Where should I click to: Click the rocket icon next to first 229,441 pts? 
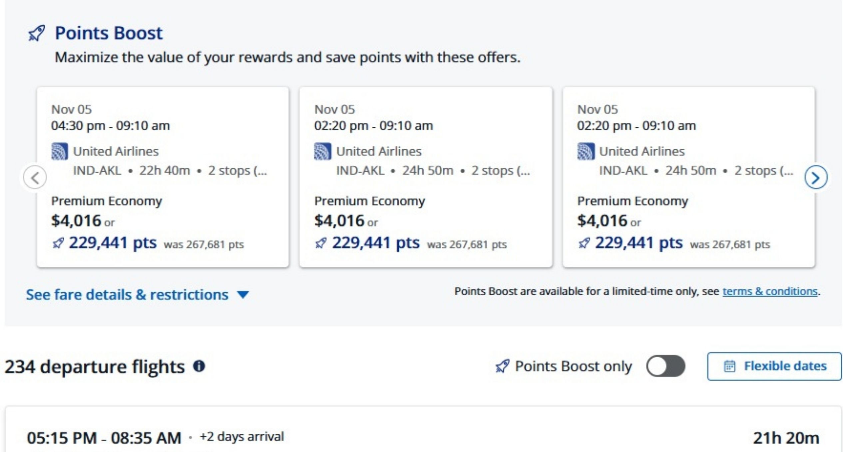tap(59, 243)
